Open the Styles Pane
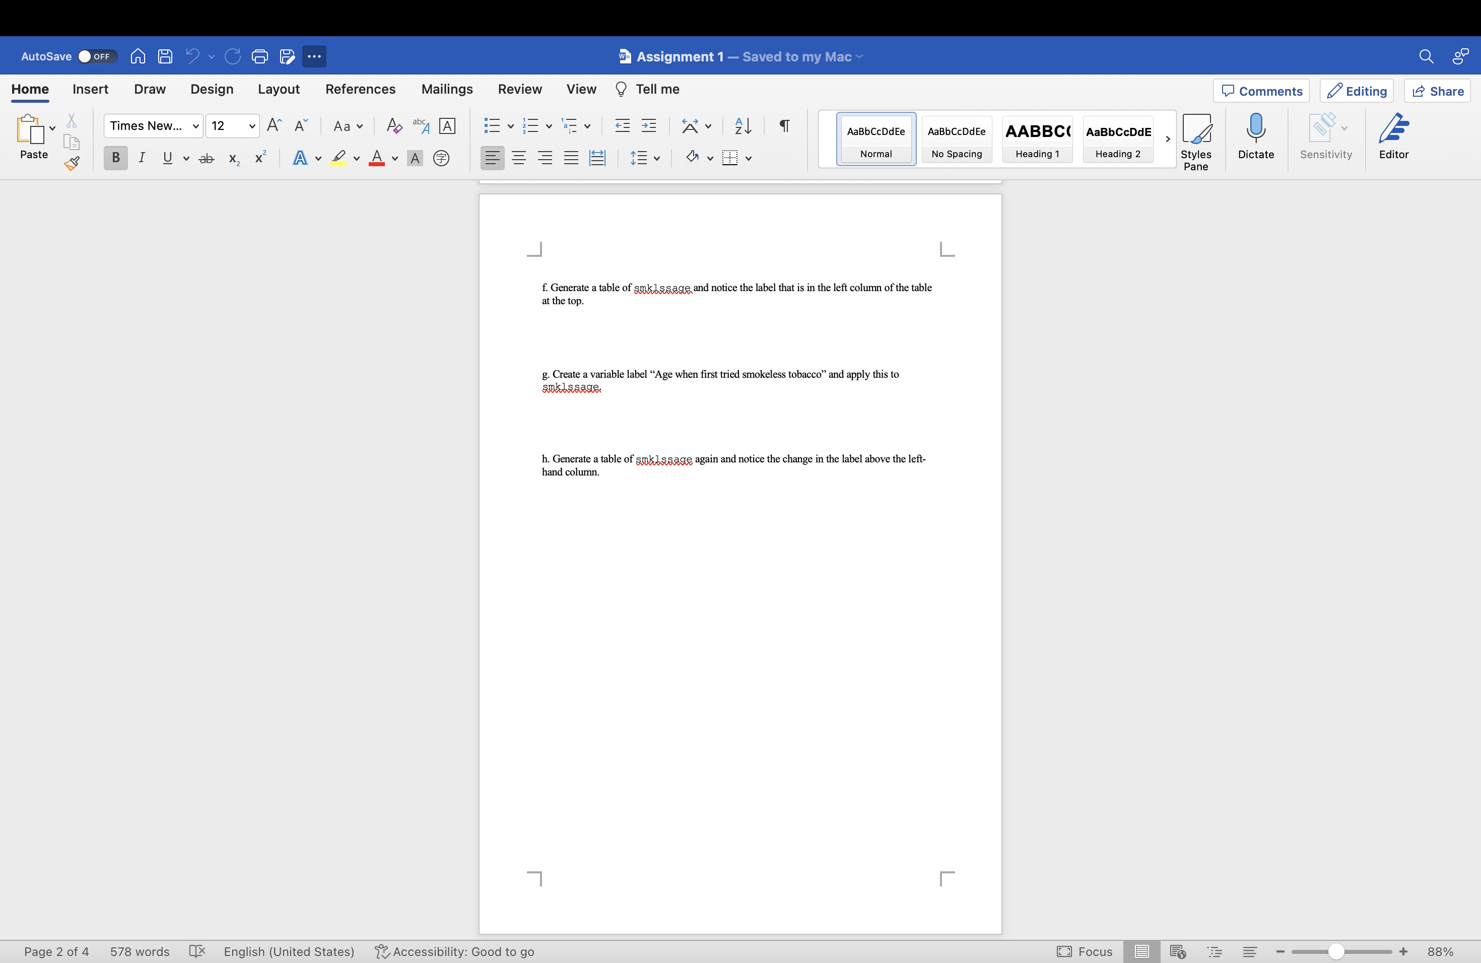This screenshot has width=1481, height=963. 1196,137
